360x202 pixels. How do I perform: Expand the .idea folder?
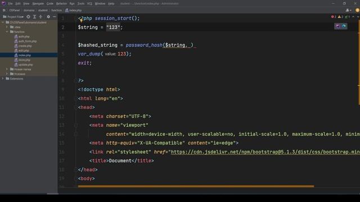pyautogui.click(x=7, y=27)
